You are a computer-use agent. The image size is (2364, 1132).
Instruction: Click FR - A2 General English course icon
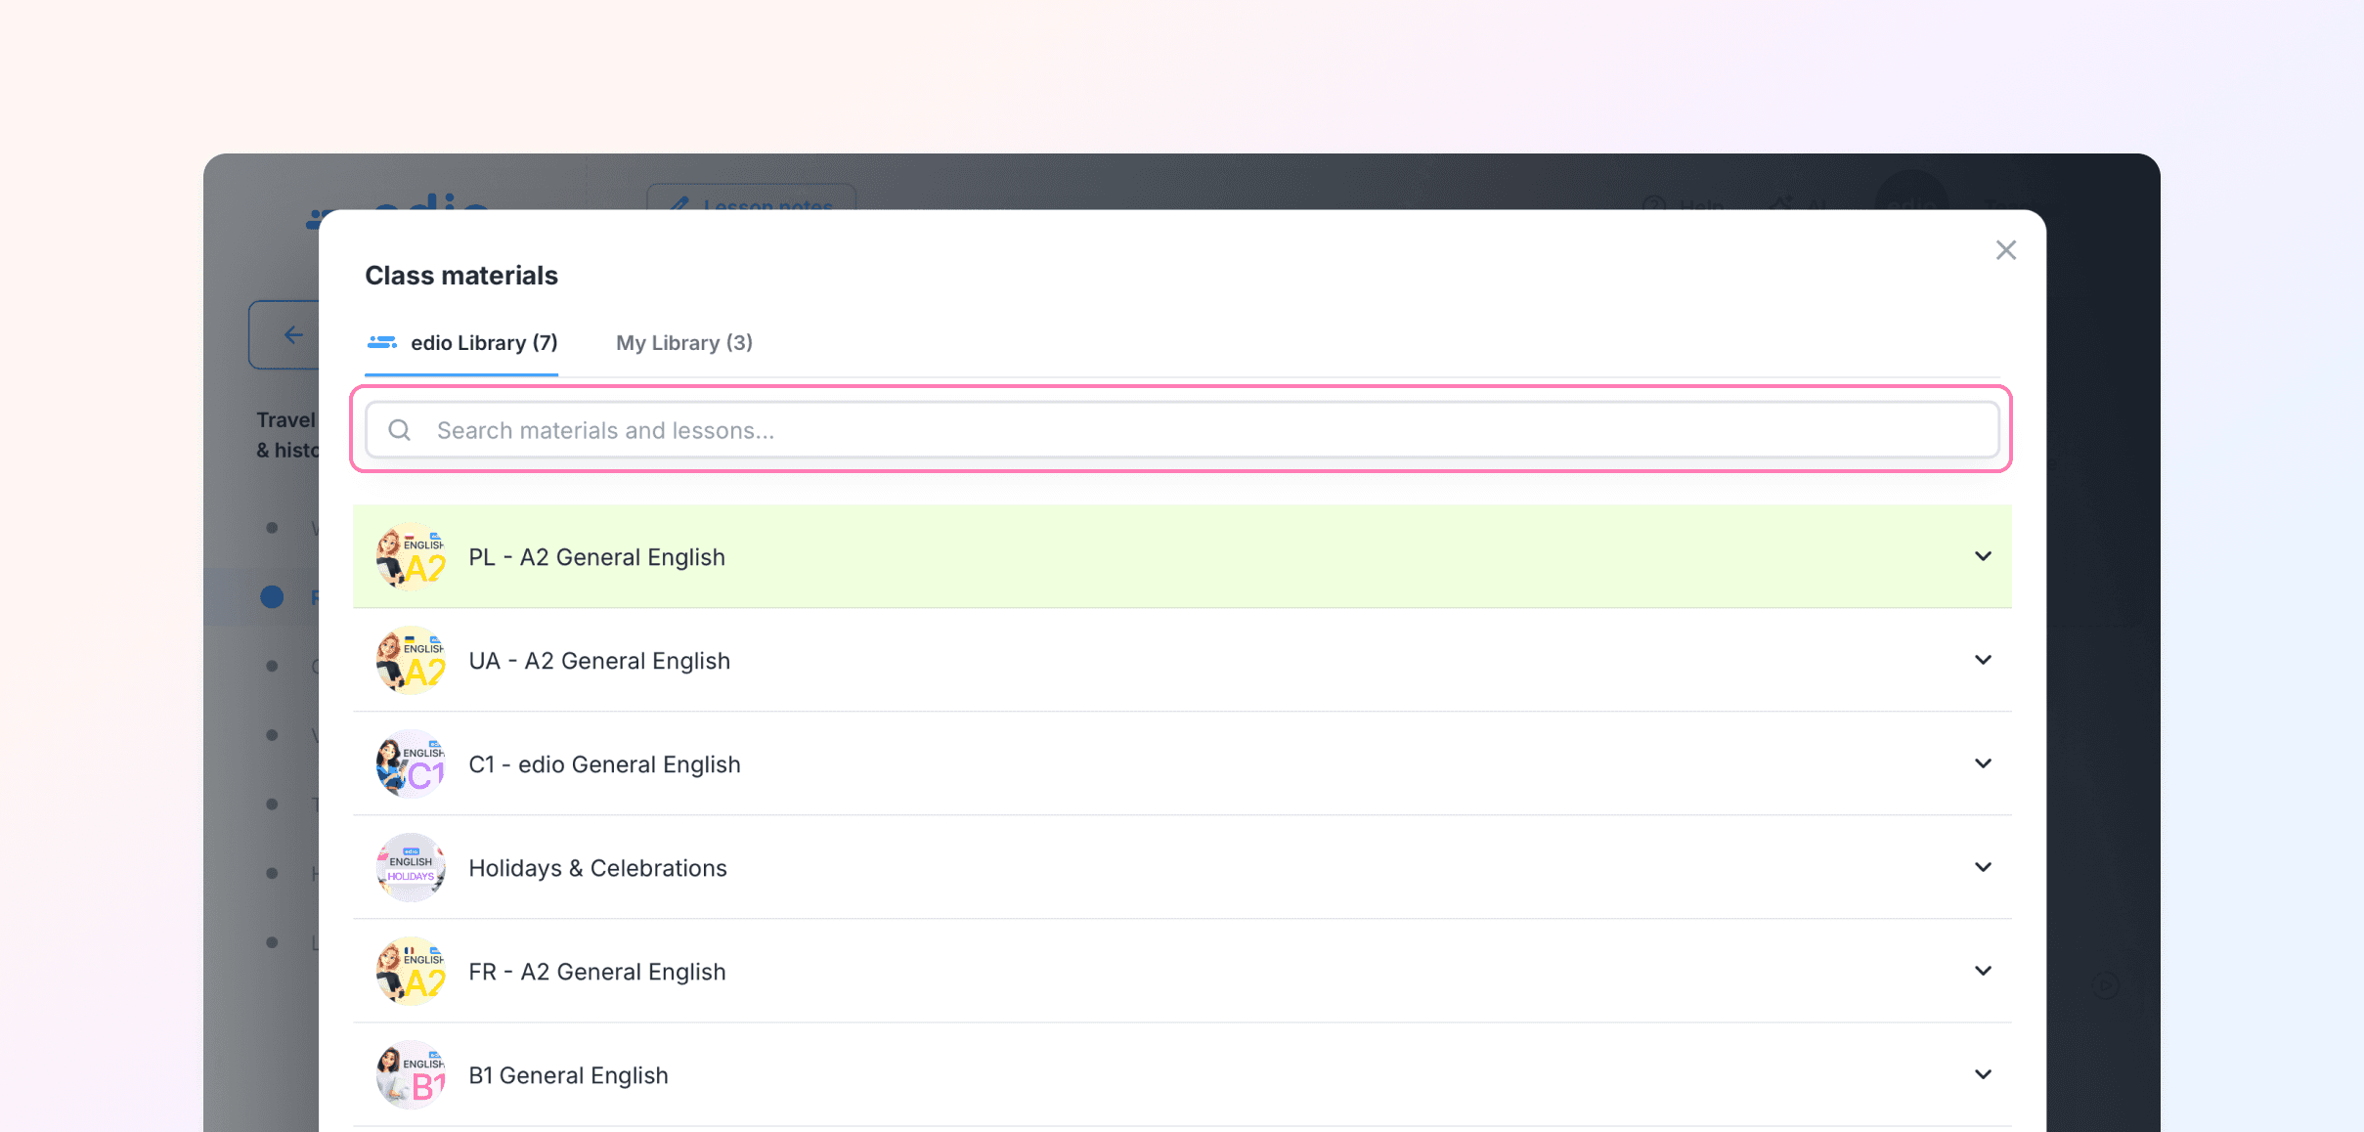[411, 972]
